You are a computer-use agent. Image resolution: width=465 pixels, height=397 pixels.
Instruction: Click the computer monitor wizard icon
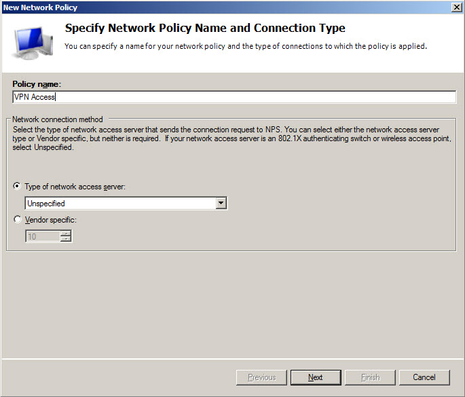click(x=33, y=43)
